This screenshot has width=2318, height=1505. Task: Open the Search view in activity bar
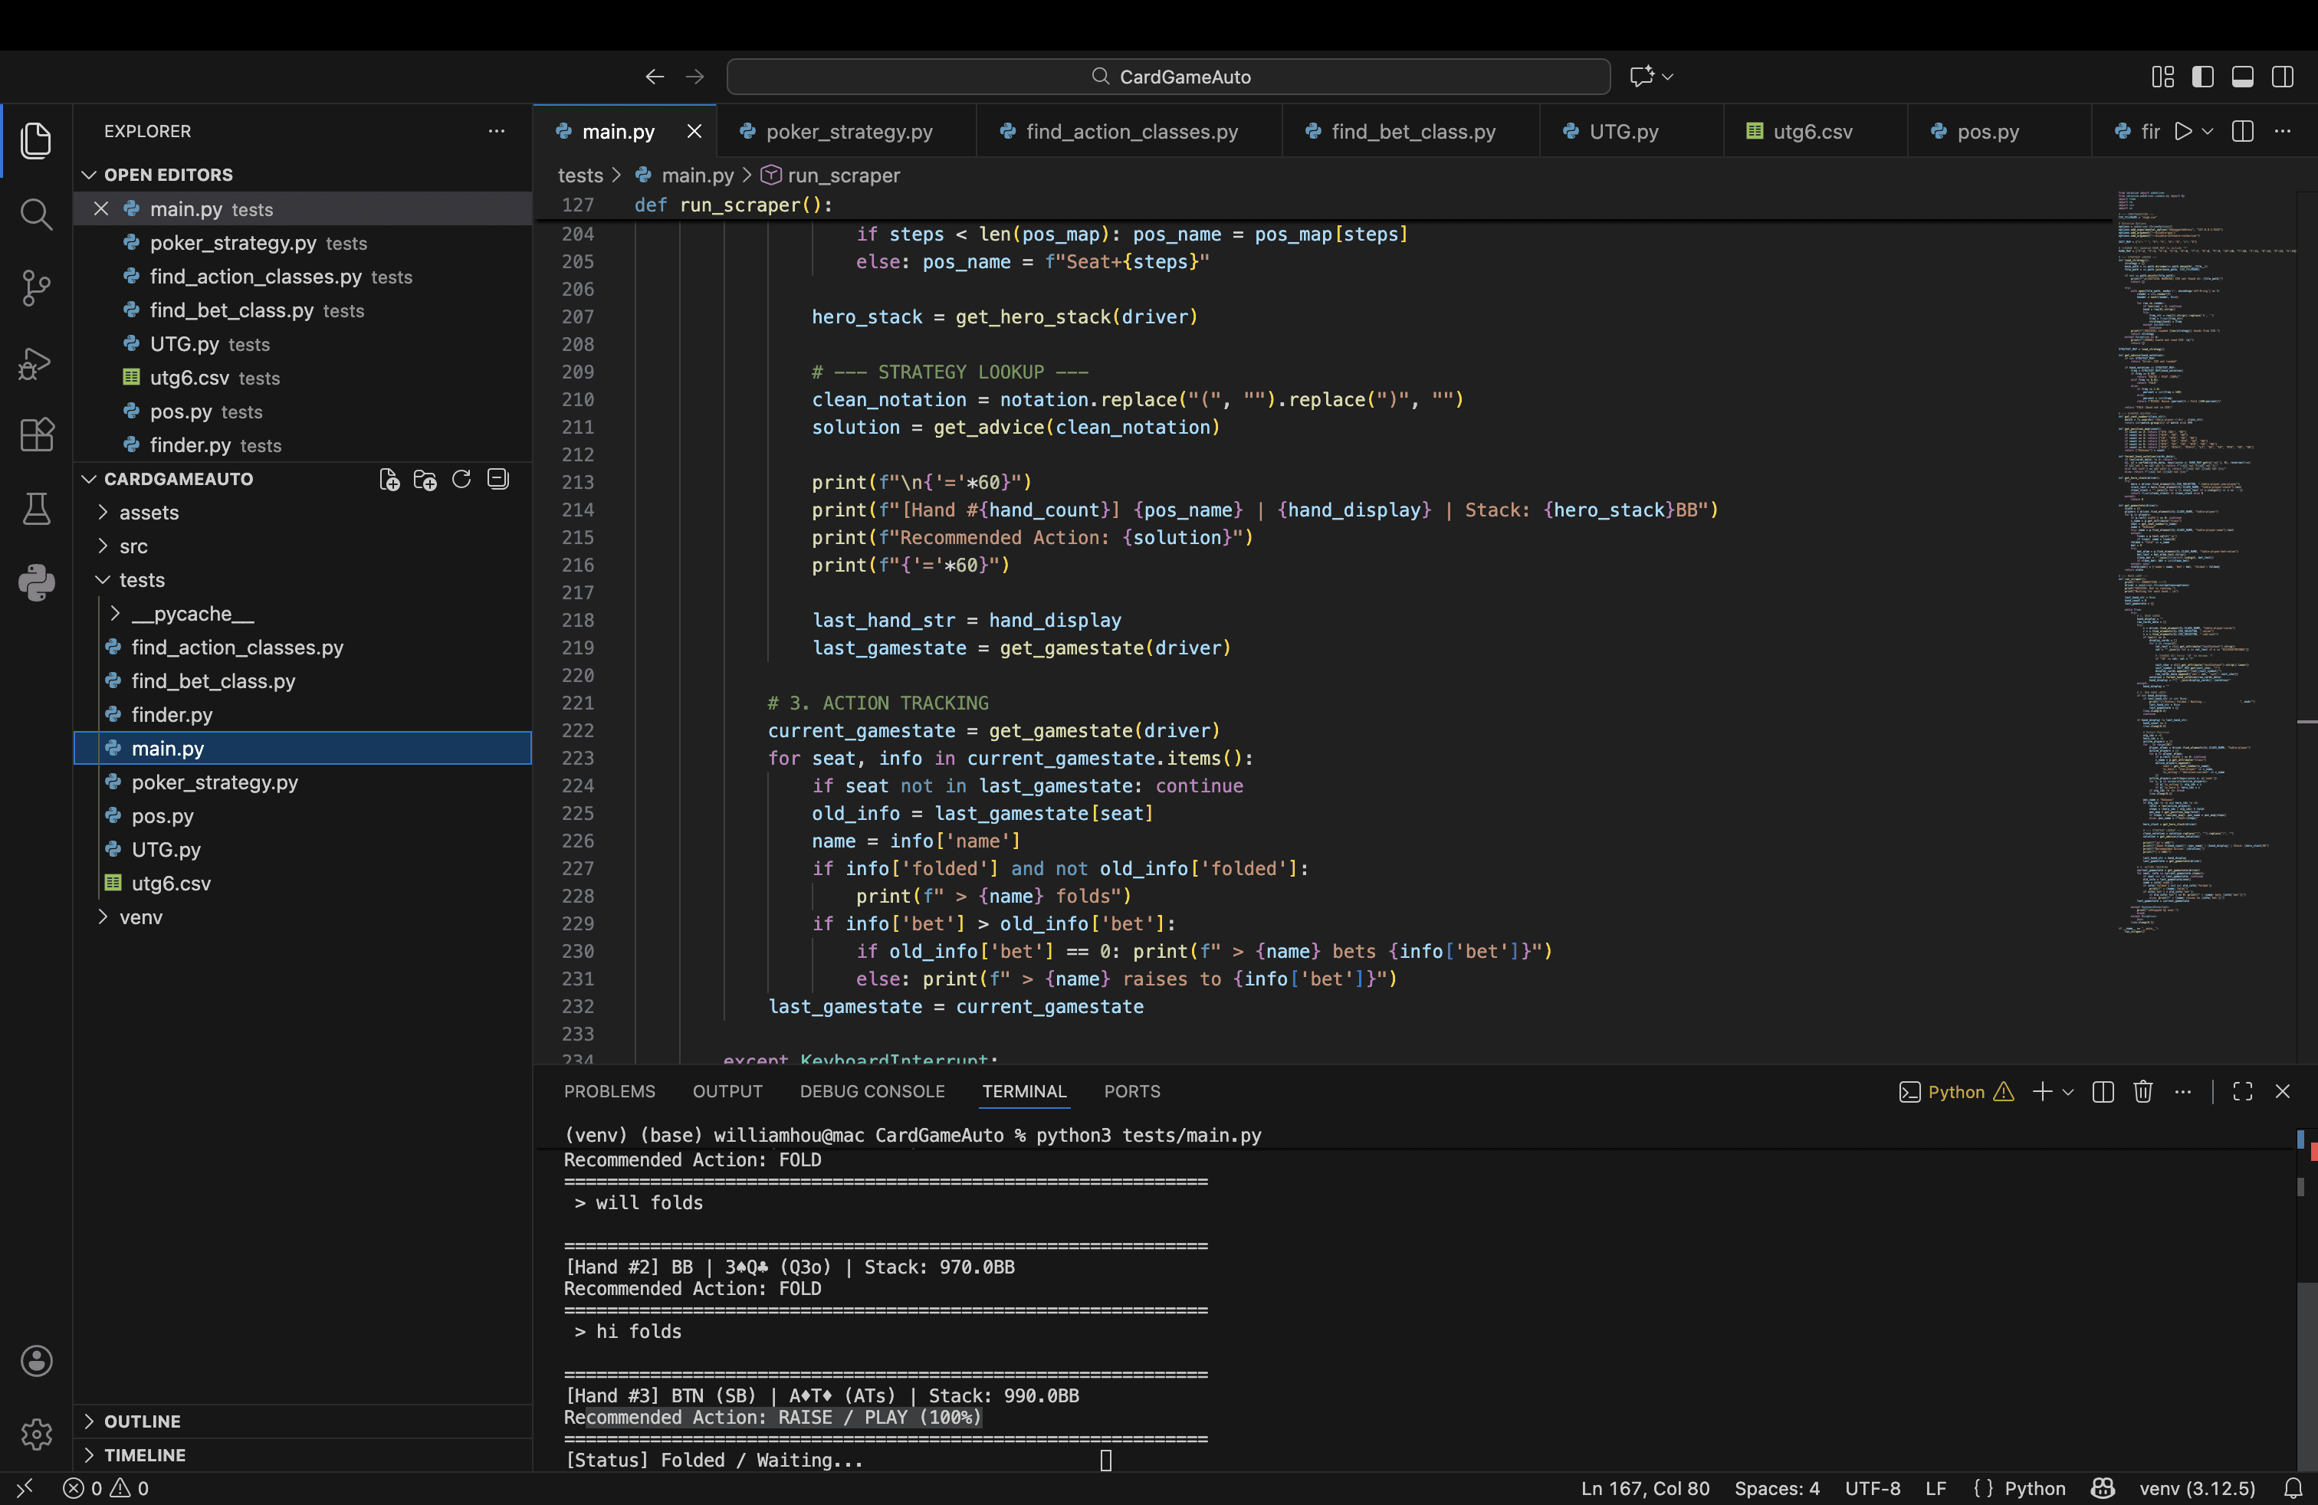[x=36, y=214]
